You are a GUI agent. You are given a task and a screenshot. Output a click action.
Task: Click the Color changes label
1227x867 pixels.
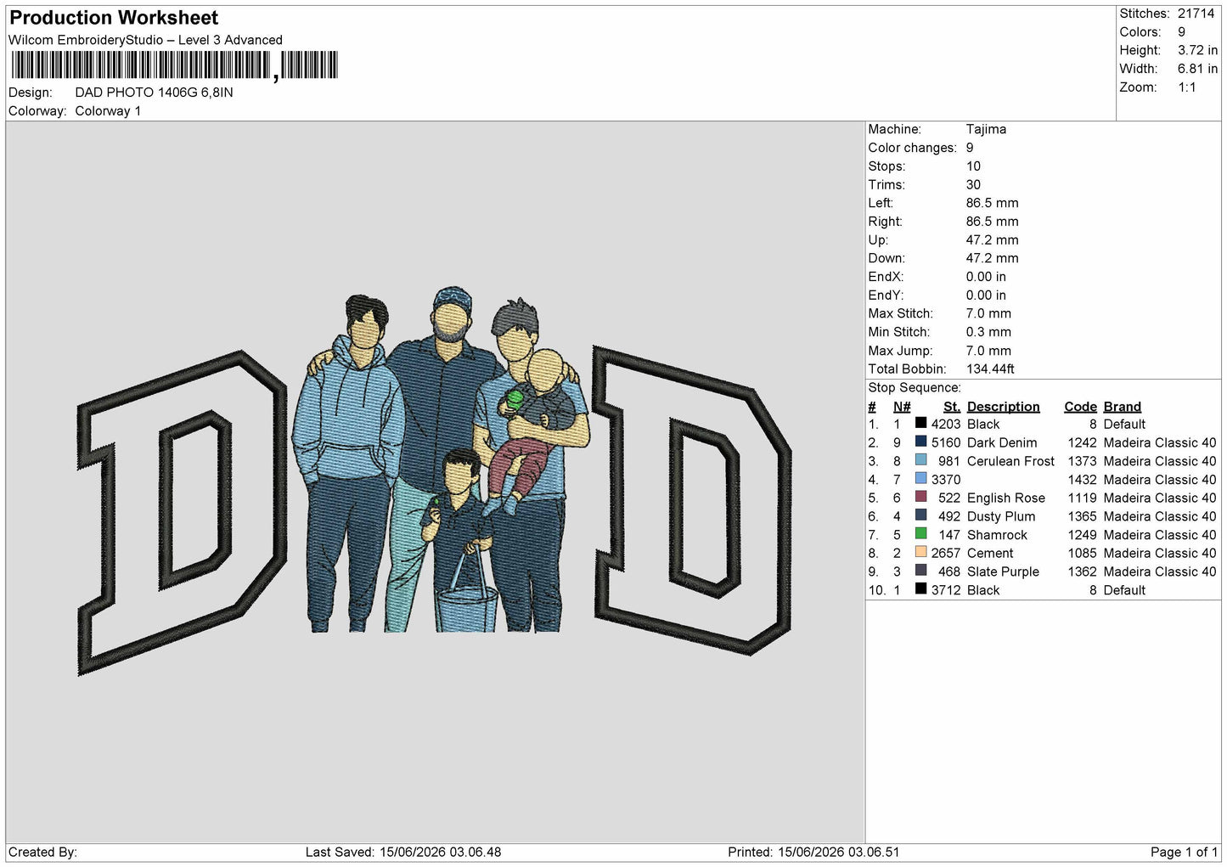click(912, 148)
